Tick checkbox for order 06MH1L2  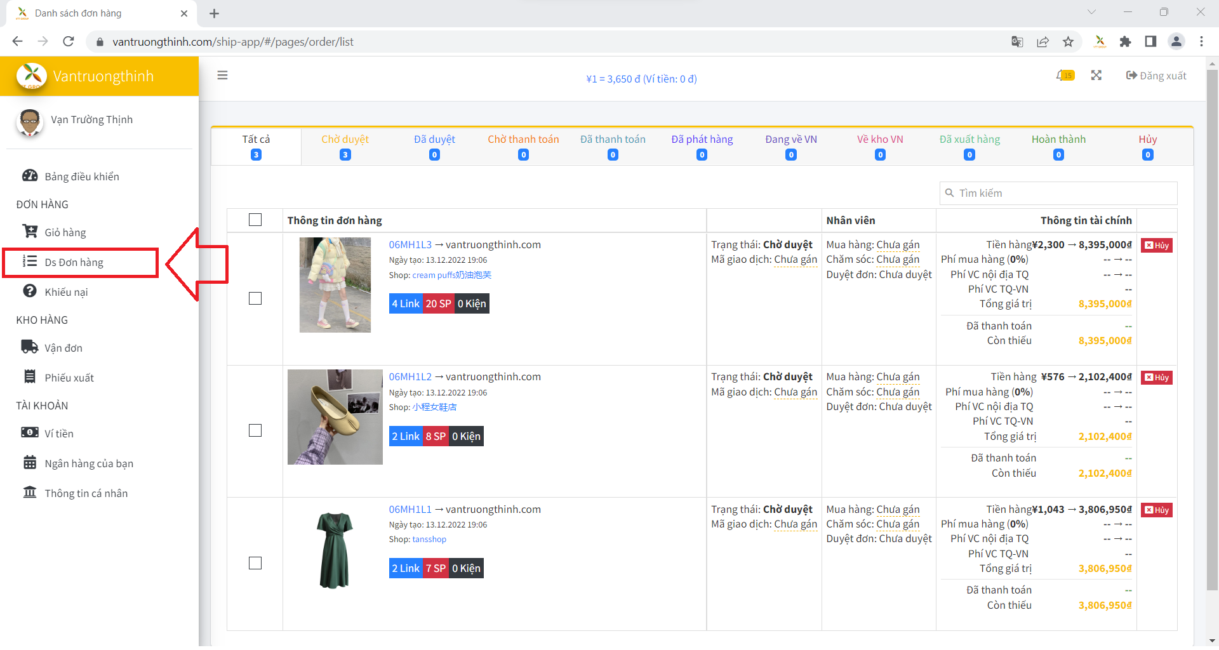click(255, 430)
